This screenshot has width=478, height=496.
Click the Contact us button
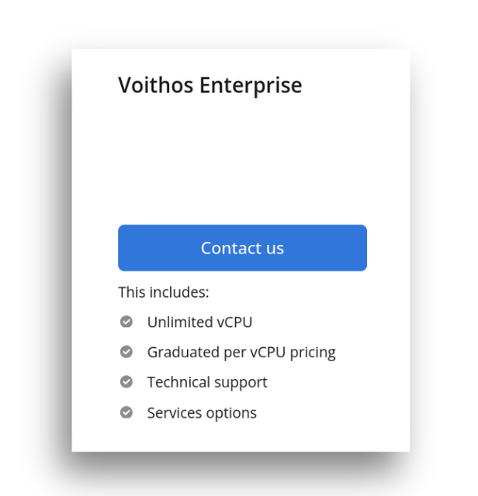point(242,248)
